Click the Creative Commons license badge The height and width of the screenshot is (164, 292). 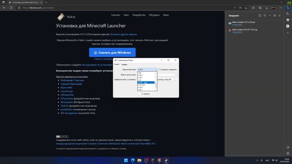click(62, 137)
